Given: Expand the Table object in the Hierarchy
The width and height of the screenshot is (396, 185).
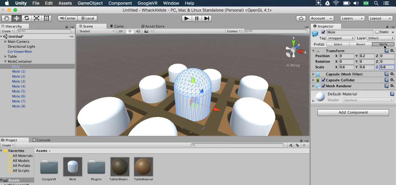Looking at the screenshot, I should (5, 56).
